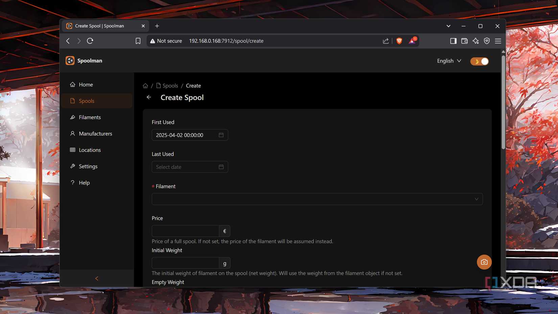This screenshot has width=558, height=314.
Task: Navigate to Spools via the breadcrumb
Action: 170,86
